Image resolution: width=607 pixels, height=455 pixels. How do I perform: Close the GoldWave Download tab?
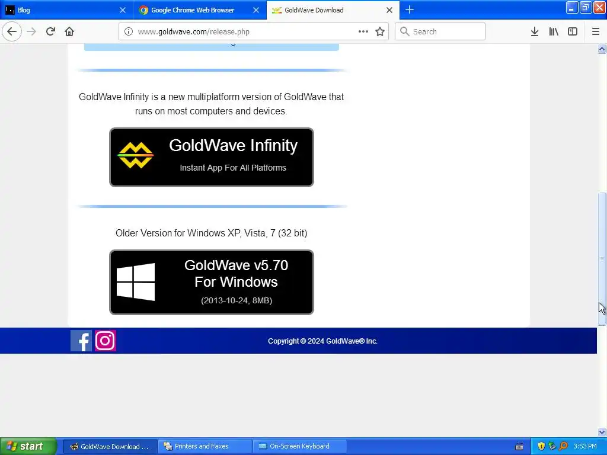pyautogui.click(x=389, y=10)
